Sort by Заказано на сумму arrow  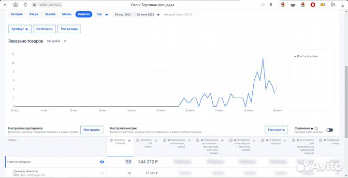[x=156, y=140]
